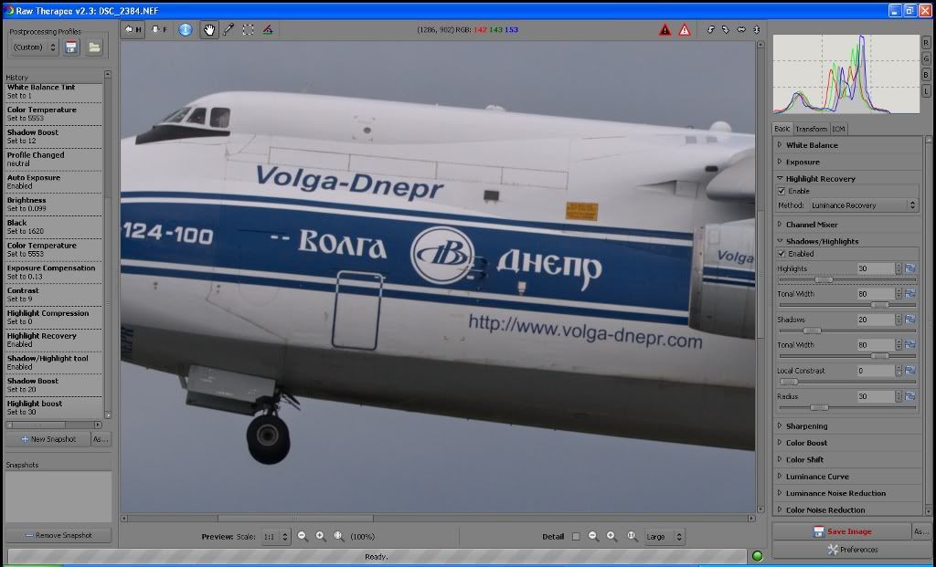The height and width of the screenshot is (567, 936).
Task: Open the Highlight Recovery Method dropdown
Action: 863,205
